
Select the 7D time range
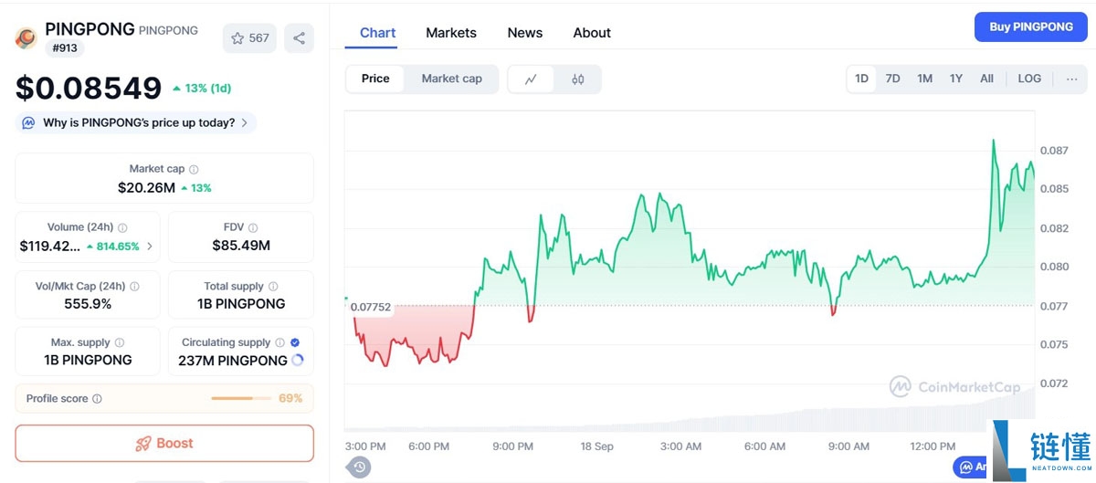point(893,79)
